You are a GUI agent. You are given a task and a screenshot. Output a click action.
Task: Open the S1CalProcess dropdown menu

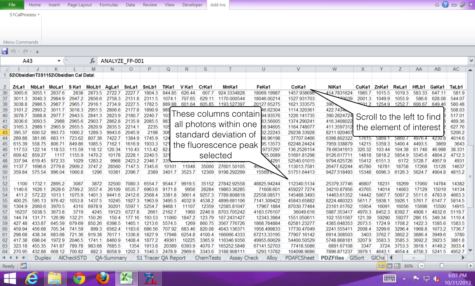[x=24, y=15]
